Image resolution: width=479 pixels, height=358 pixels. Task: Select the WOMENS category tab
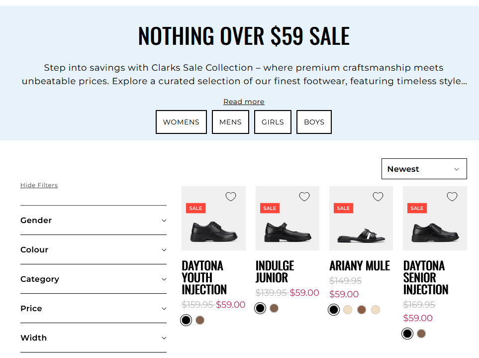(x=181, y=122)
